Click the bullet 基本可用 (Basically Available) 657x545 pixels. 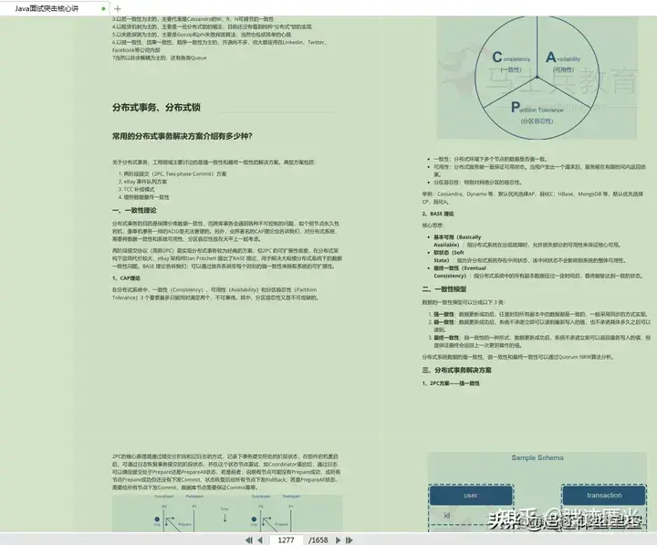527,241
